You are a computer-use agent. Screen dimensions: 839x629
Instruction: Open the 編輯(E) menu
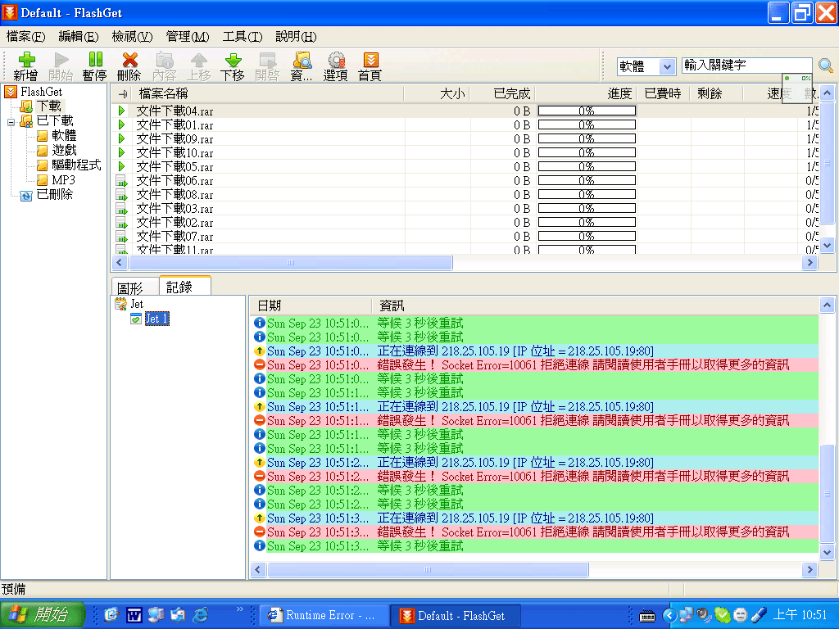[x=78, y=36]
